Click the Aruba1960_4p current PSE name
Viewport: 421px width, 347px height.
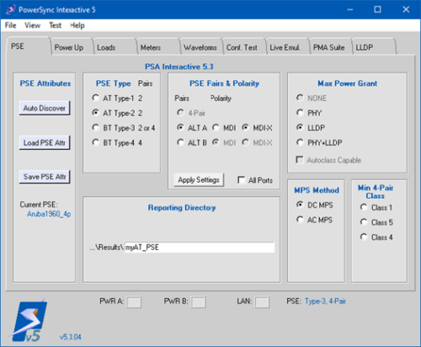49,214
